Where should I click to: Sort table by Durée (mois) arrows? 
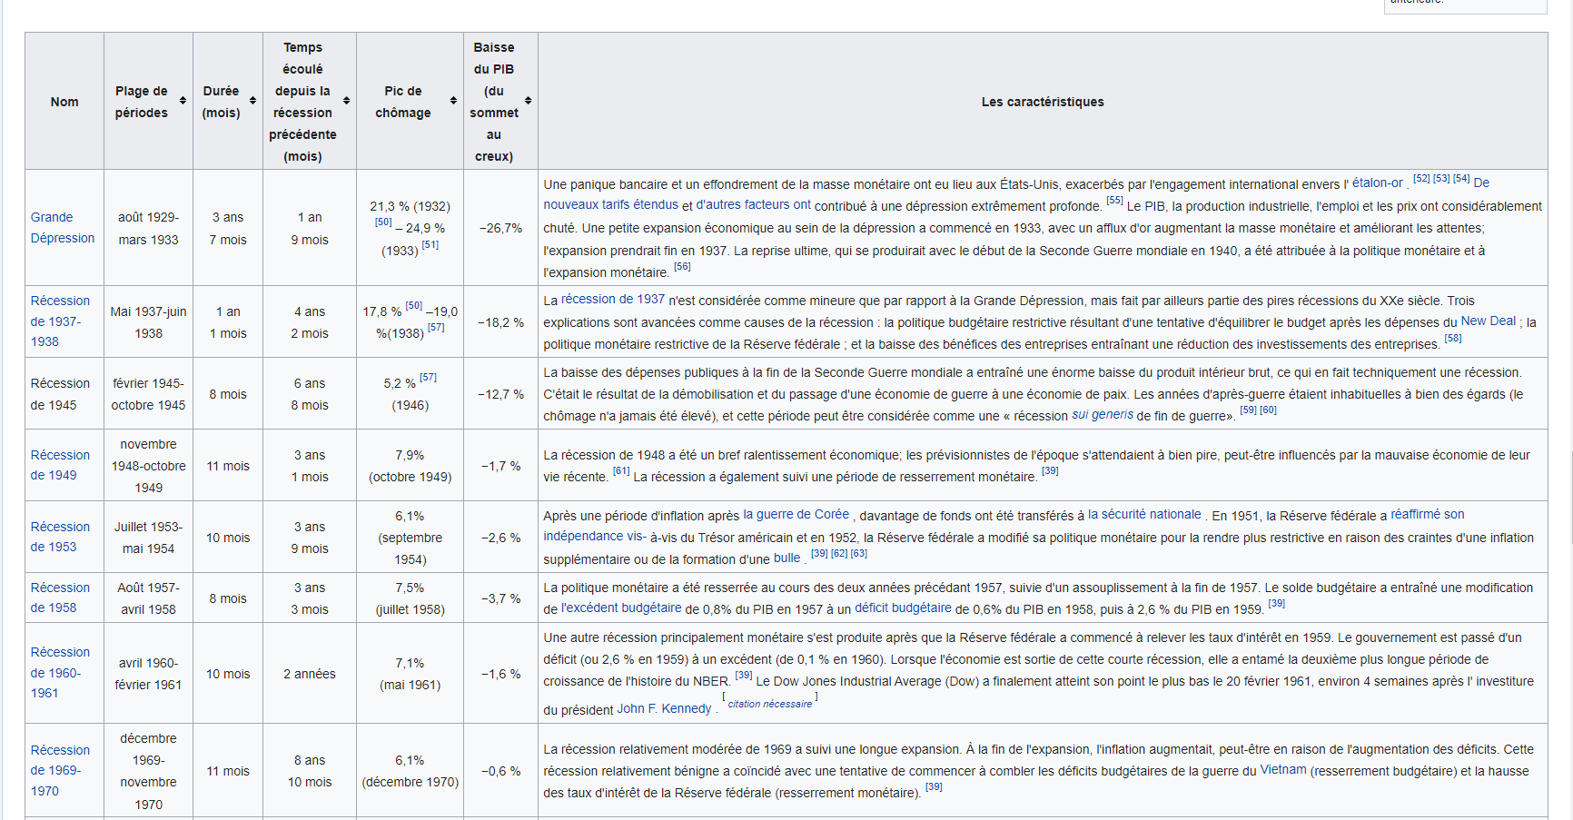(x=252, y=101)
